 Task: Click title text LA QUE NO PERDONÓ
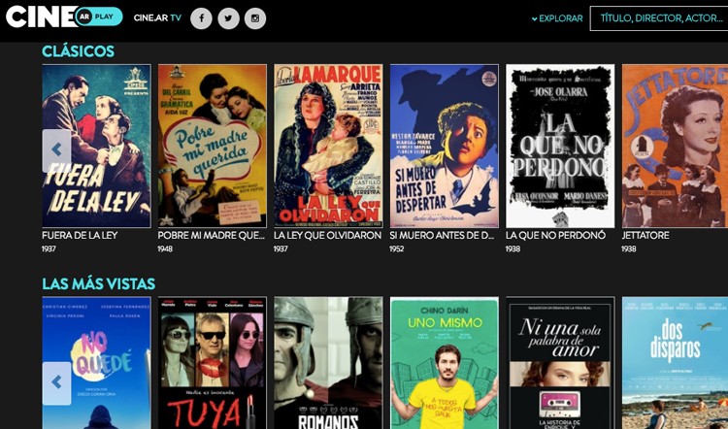[556, 236]
